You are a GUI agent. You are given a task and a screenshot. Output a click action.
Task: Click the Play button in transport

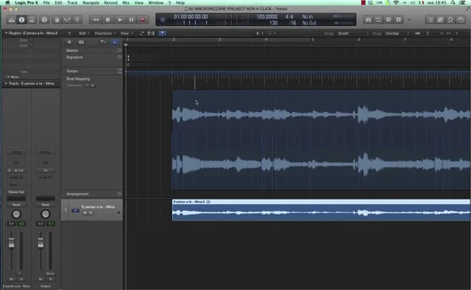tap(120, 20)
